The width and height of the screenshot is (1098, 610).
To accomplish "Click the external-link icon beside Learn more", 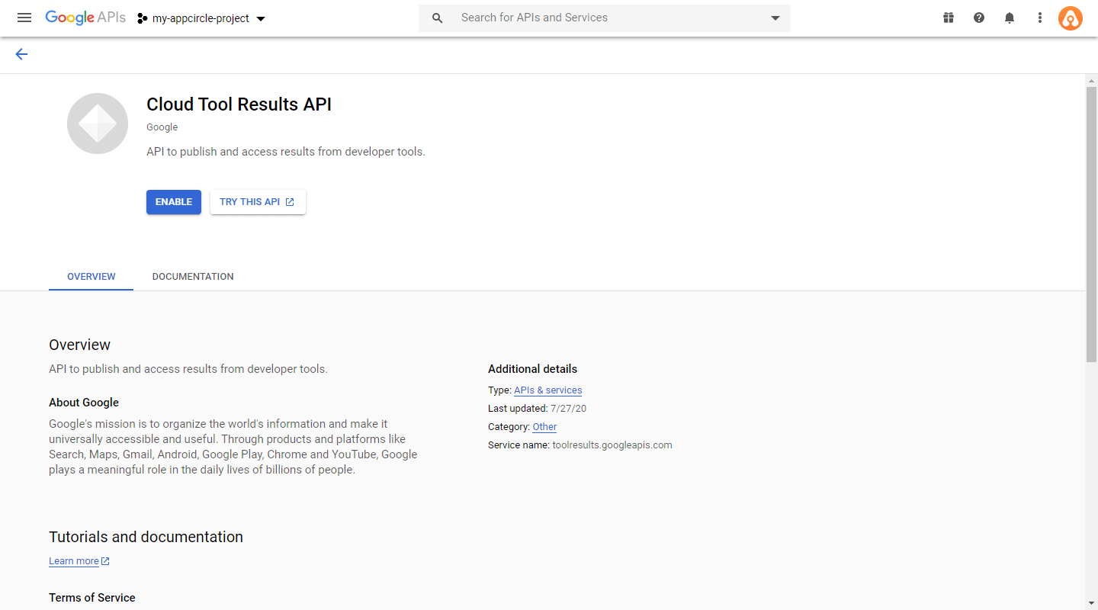I will point(105,561).
